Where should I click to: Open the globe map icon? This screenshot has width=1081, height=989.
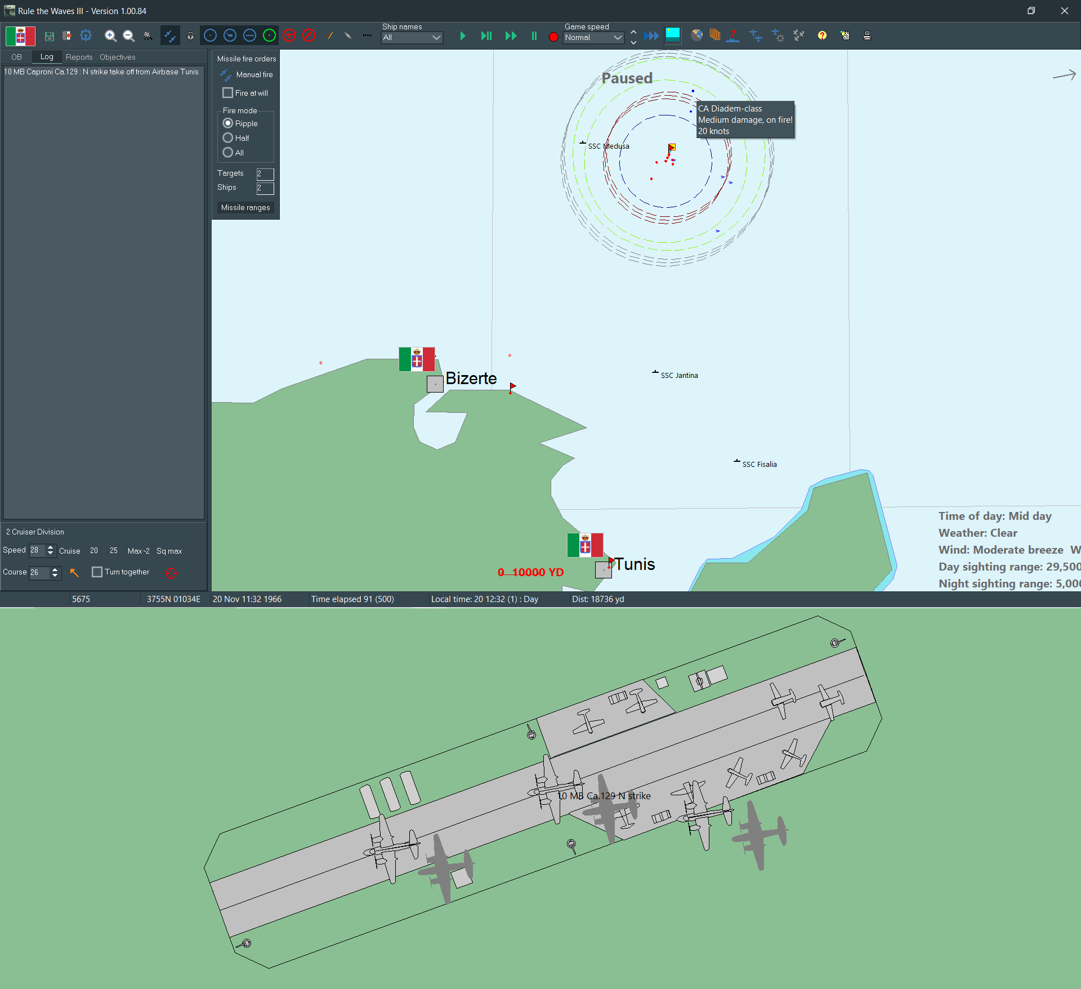697,35
